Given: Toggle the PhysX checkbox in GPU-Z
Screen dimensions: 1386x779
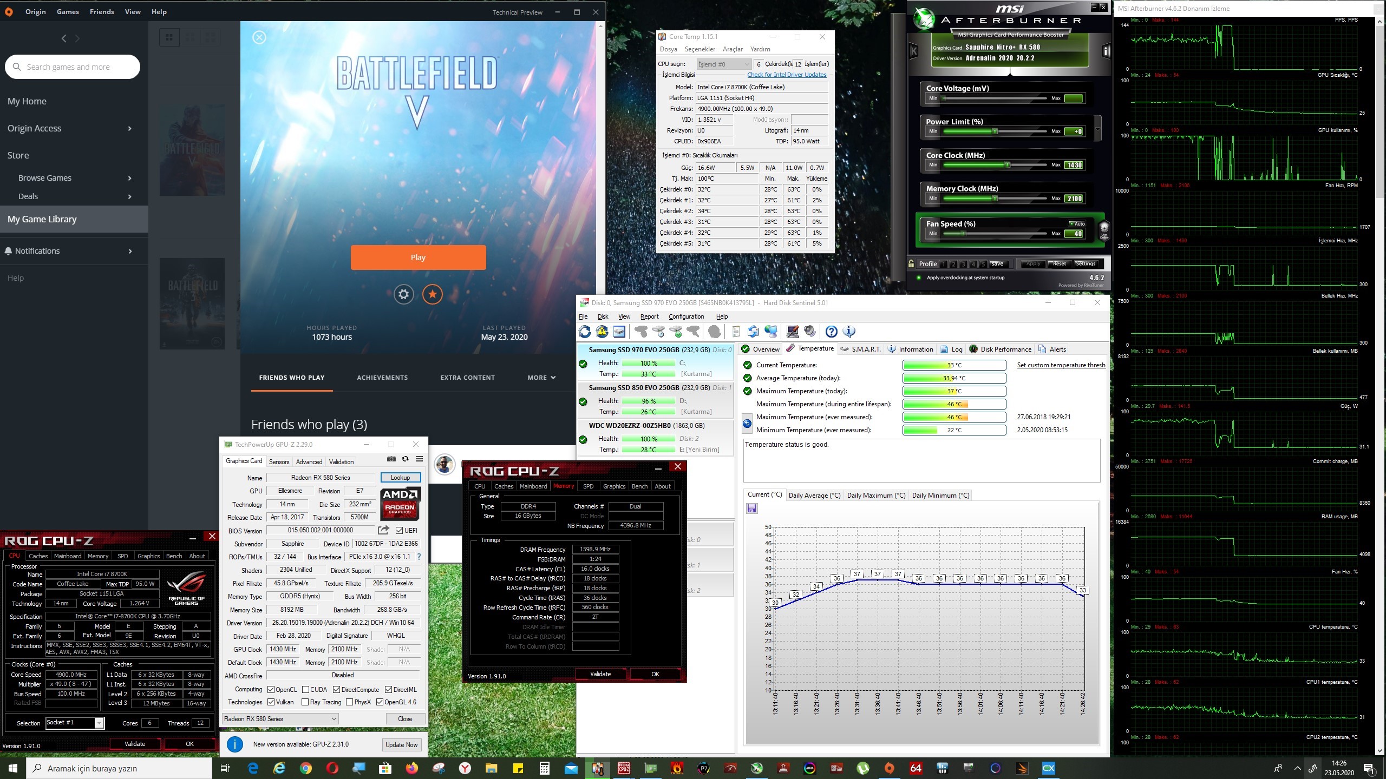Looking at the screenshot, I should (x=350, y=702).
